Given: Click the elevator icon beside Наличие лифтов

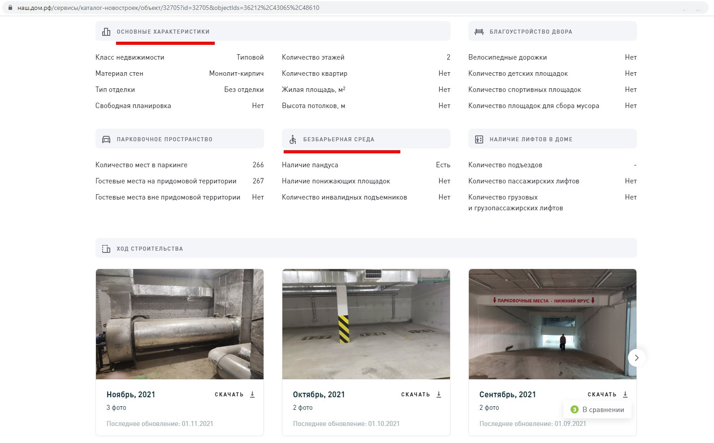Looking at the screenshot, I should click(x=479, y=139).
